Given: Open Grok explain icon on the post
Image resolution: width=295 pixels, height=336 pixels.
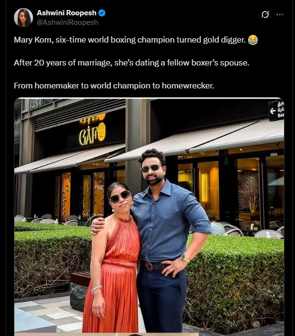Looking at the screenshot, I should pos(265,14).
